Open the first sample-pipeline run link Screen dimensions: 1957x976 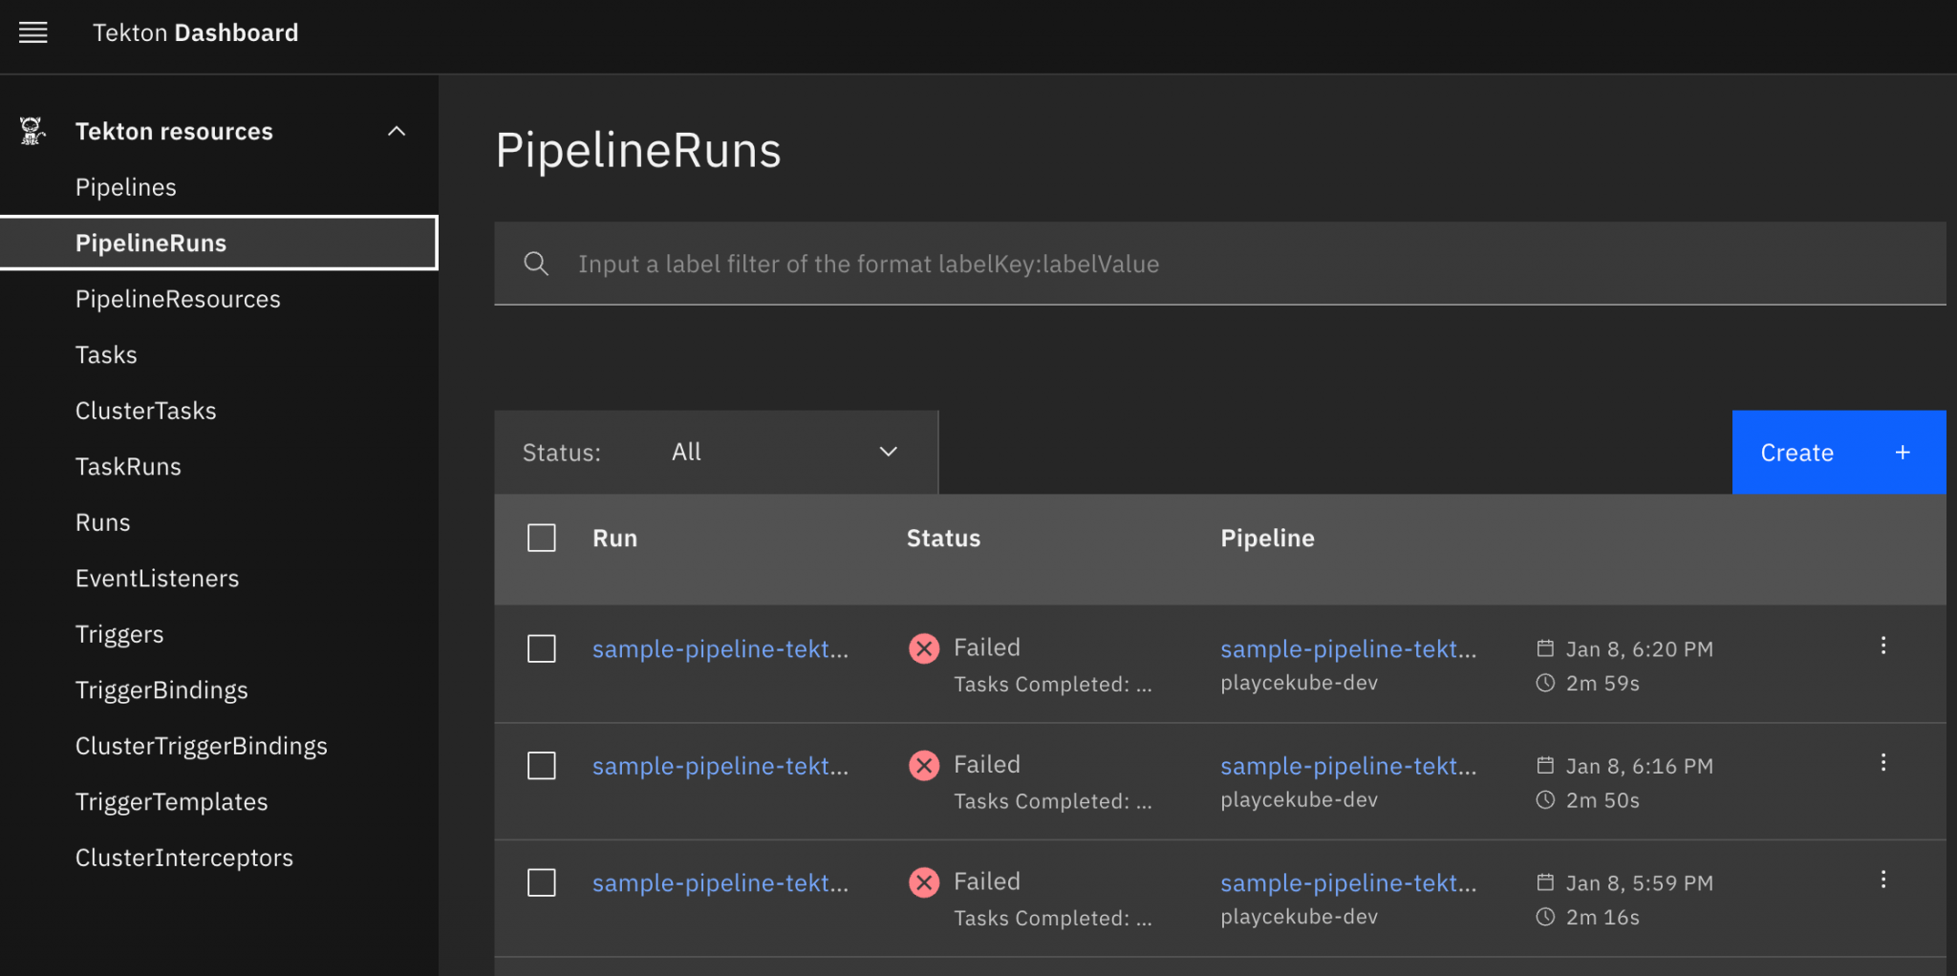tap(720, 649)
